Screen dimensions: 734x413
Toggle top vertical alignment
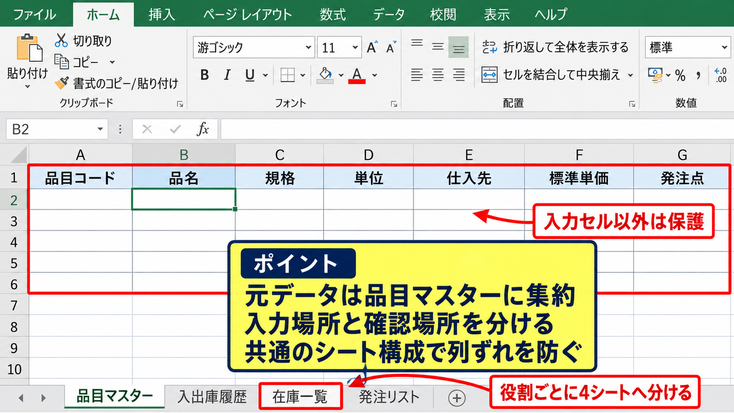coord(417,43)
